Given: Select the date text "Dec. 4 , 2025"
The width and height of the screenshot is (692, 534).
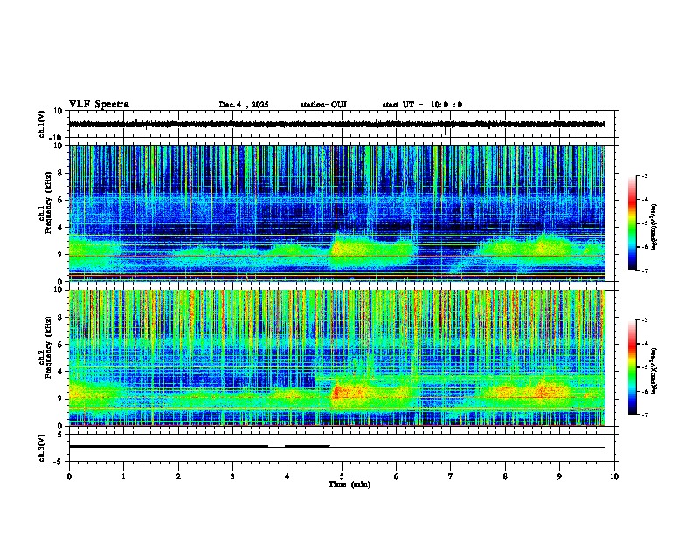Looking at the screenshot, I should coord(244,105).
